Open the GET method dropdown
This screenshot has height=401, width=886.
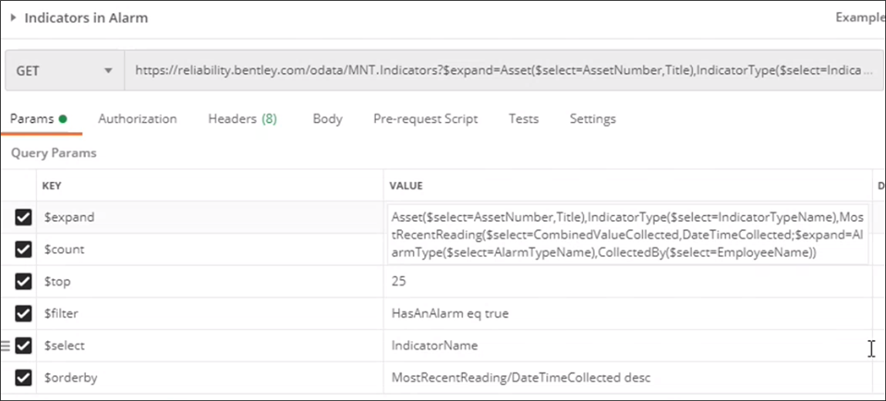pos(63,70)
